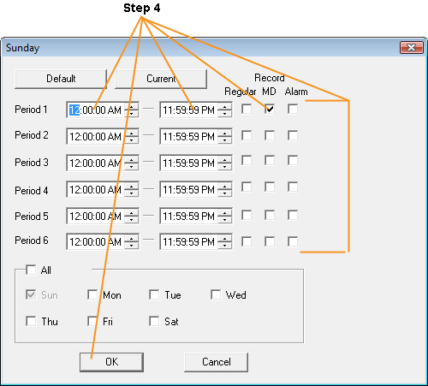Screen dimensions: 428x386
Task: Confirm the schedule with OK
Action: pyautogui.click(x=111, y=362)
